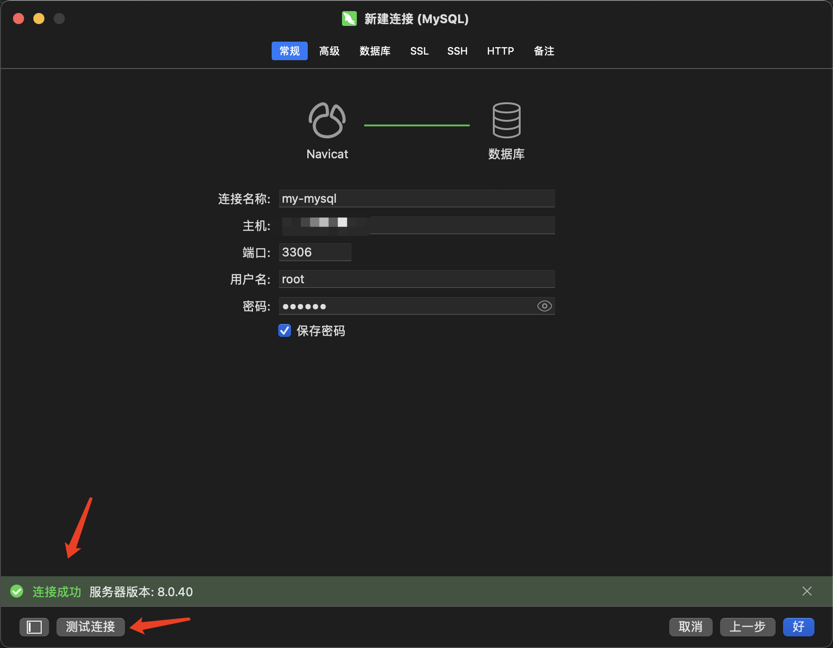
Task: Toggle password visibility eye icon
Action: point(545,306)
